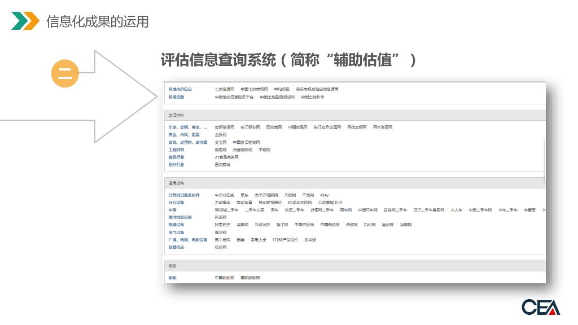This screenshot has width=578, height=325.
Task: Open the ebay link
Action: (325, 195)
